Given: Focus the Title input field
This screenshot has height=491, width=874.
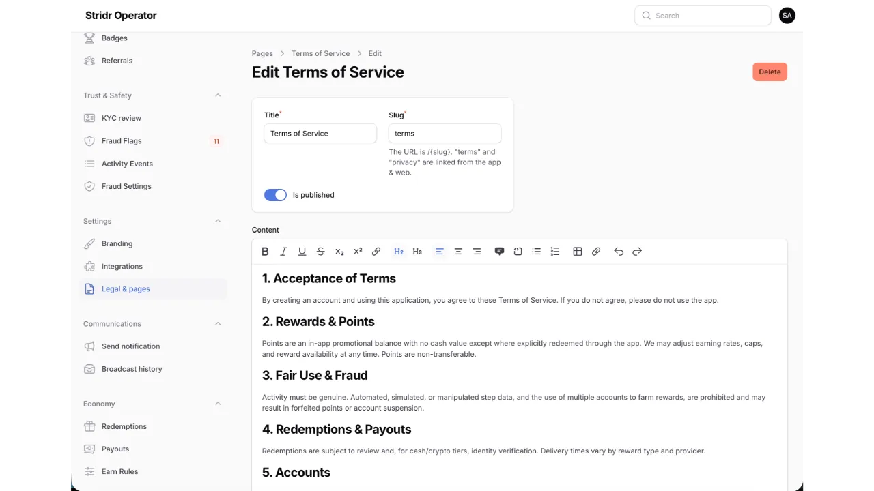Looking at the screenshot, I should [x=320, y=134].
